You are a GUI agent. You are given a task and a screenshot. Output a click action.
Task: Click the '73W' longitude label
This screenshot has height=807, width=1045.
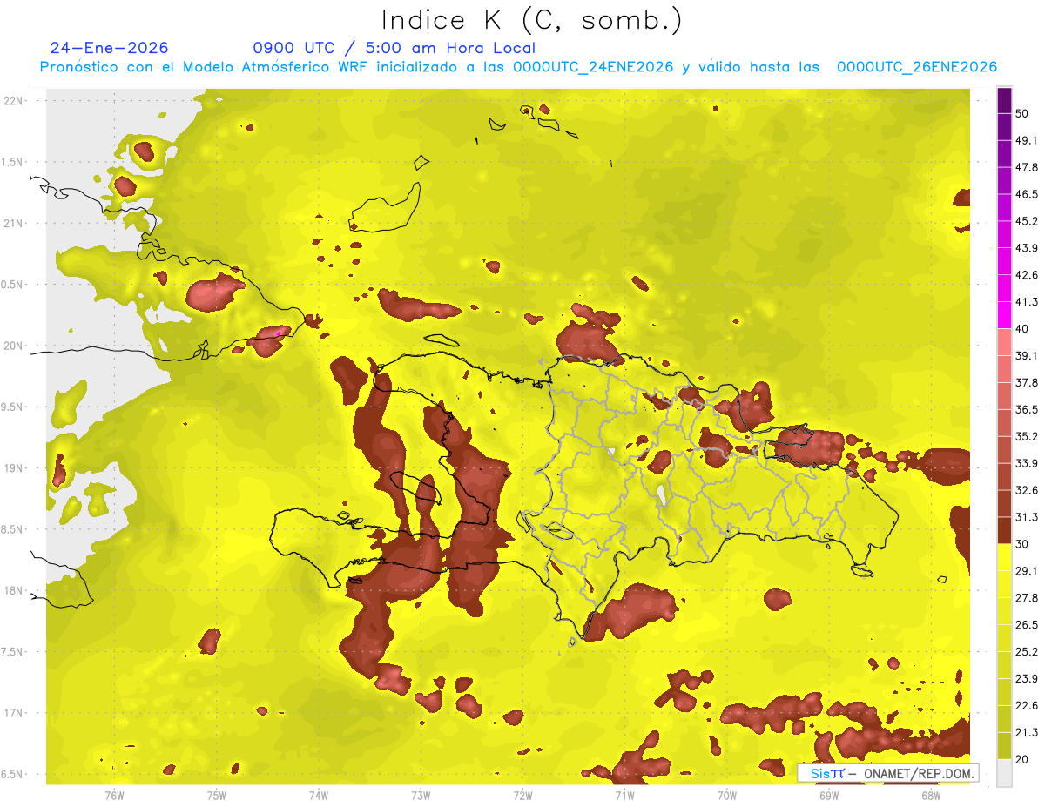click(x=421, y=795)
